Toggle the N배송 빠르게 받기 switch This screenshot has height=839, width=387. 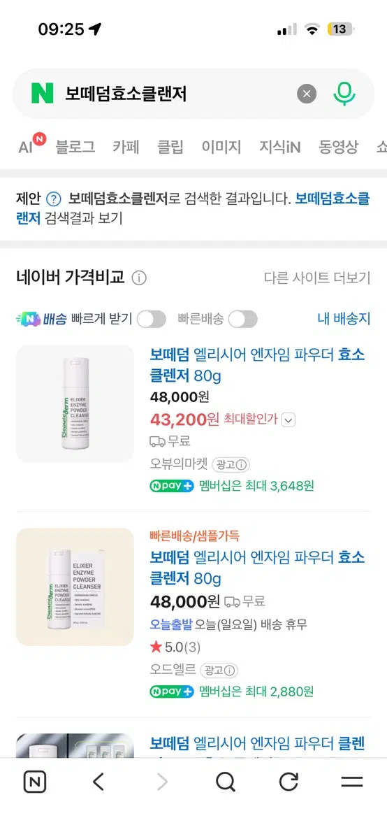[x=151, y=320]
